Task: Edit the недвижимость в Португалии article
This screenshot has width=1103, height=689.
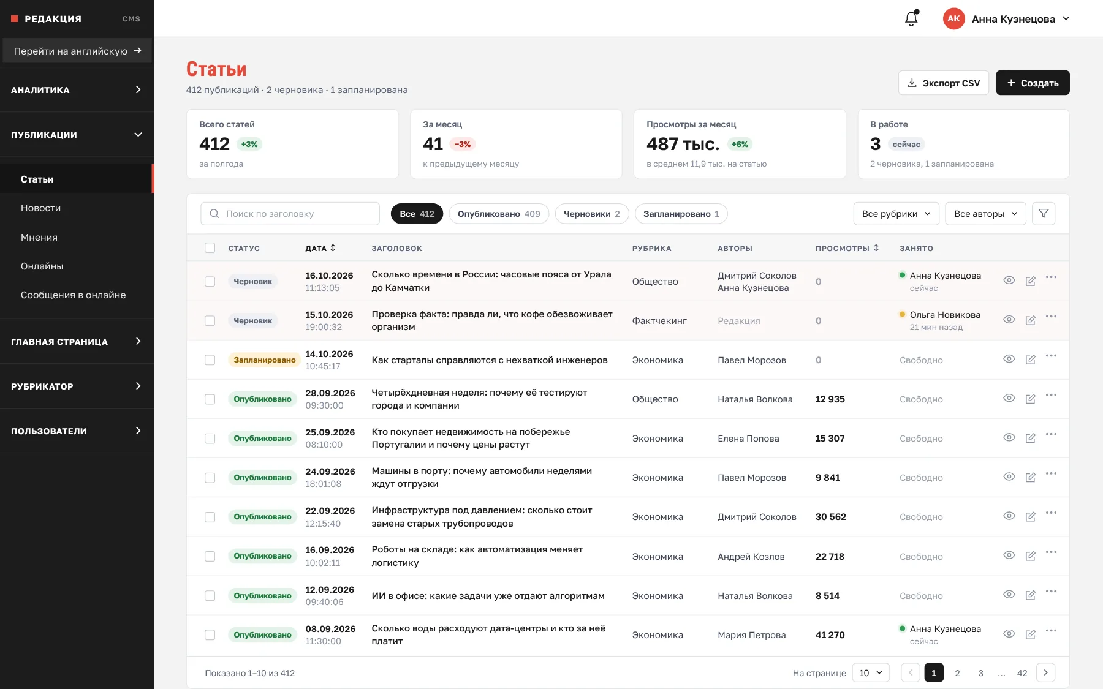Action: click(x=1031, y=438)
